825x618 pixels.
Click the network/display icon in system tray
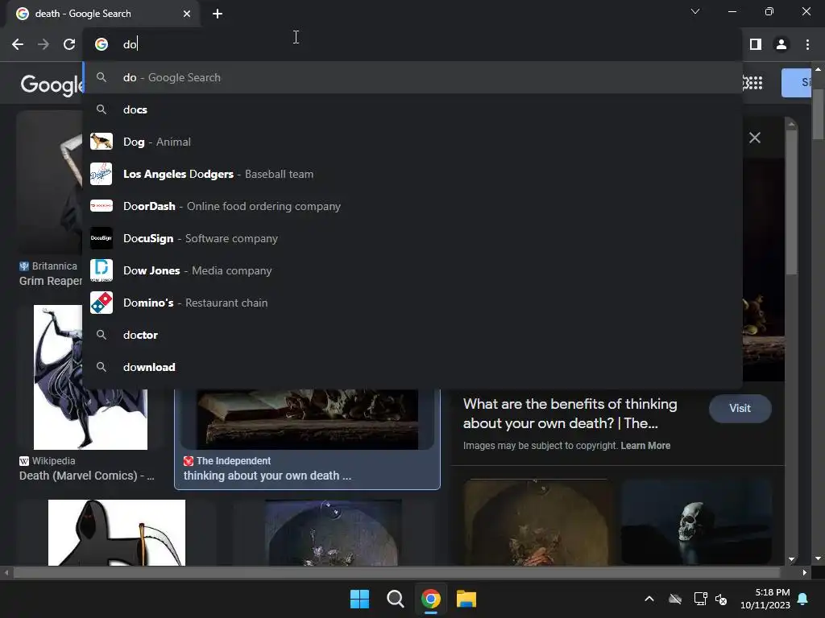(x=700, y=599)
